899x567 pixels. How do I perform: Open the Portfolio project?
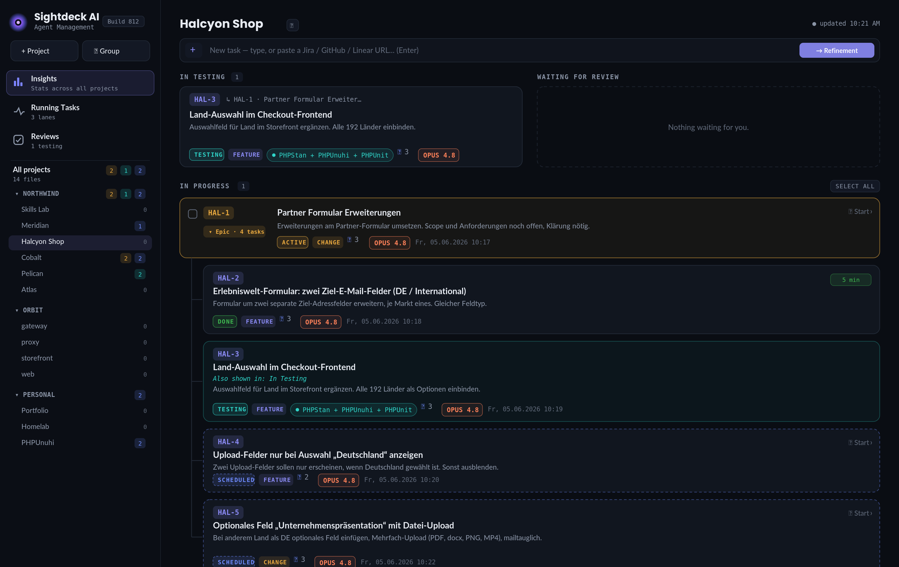coord(80,411)
